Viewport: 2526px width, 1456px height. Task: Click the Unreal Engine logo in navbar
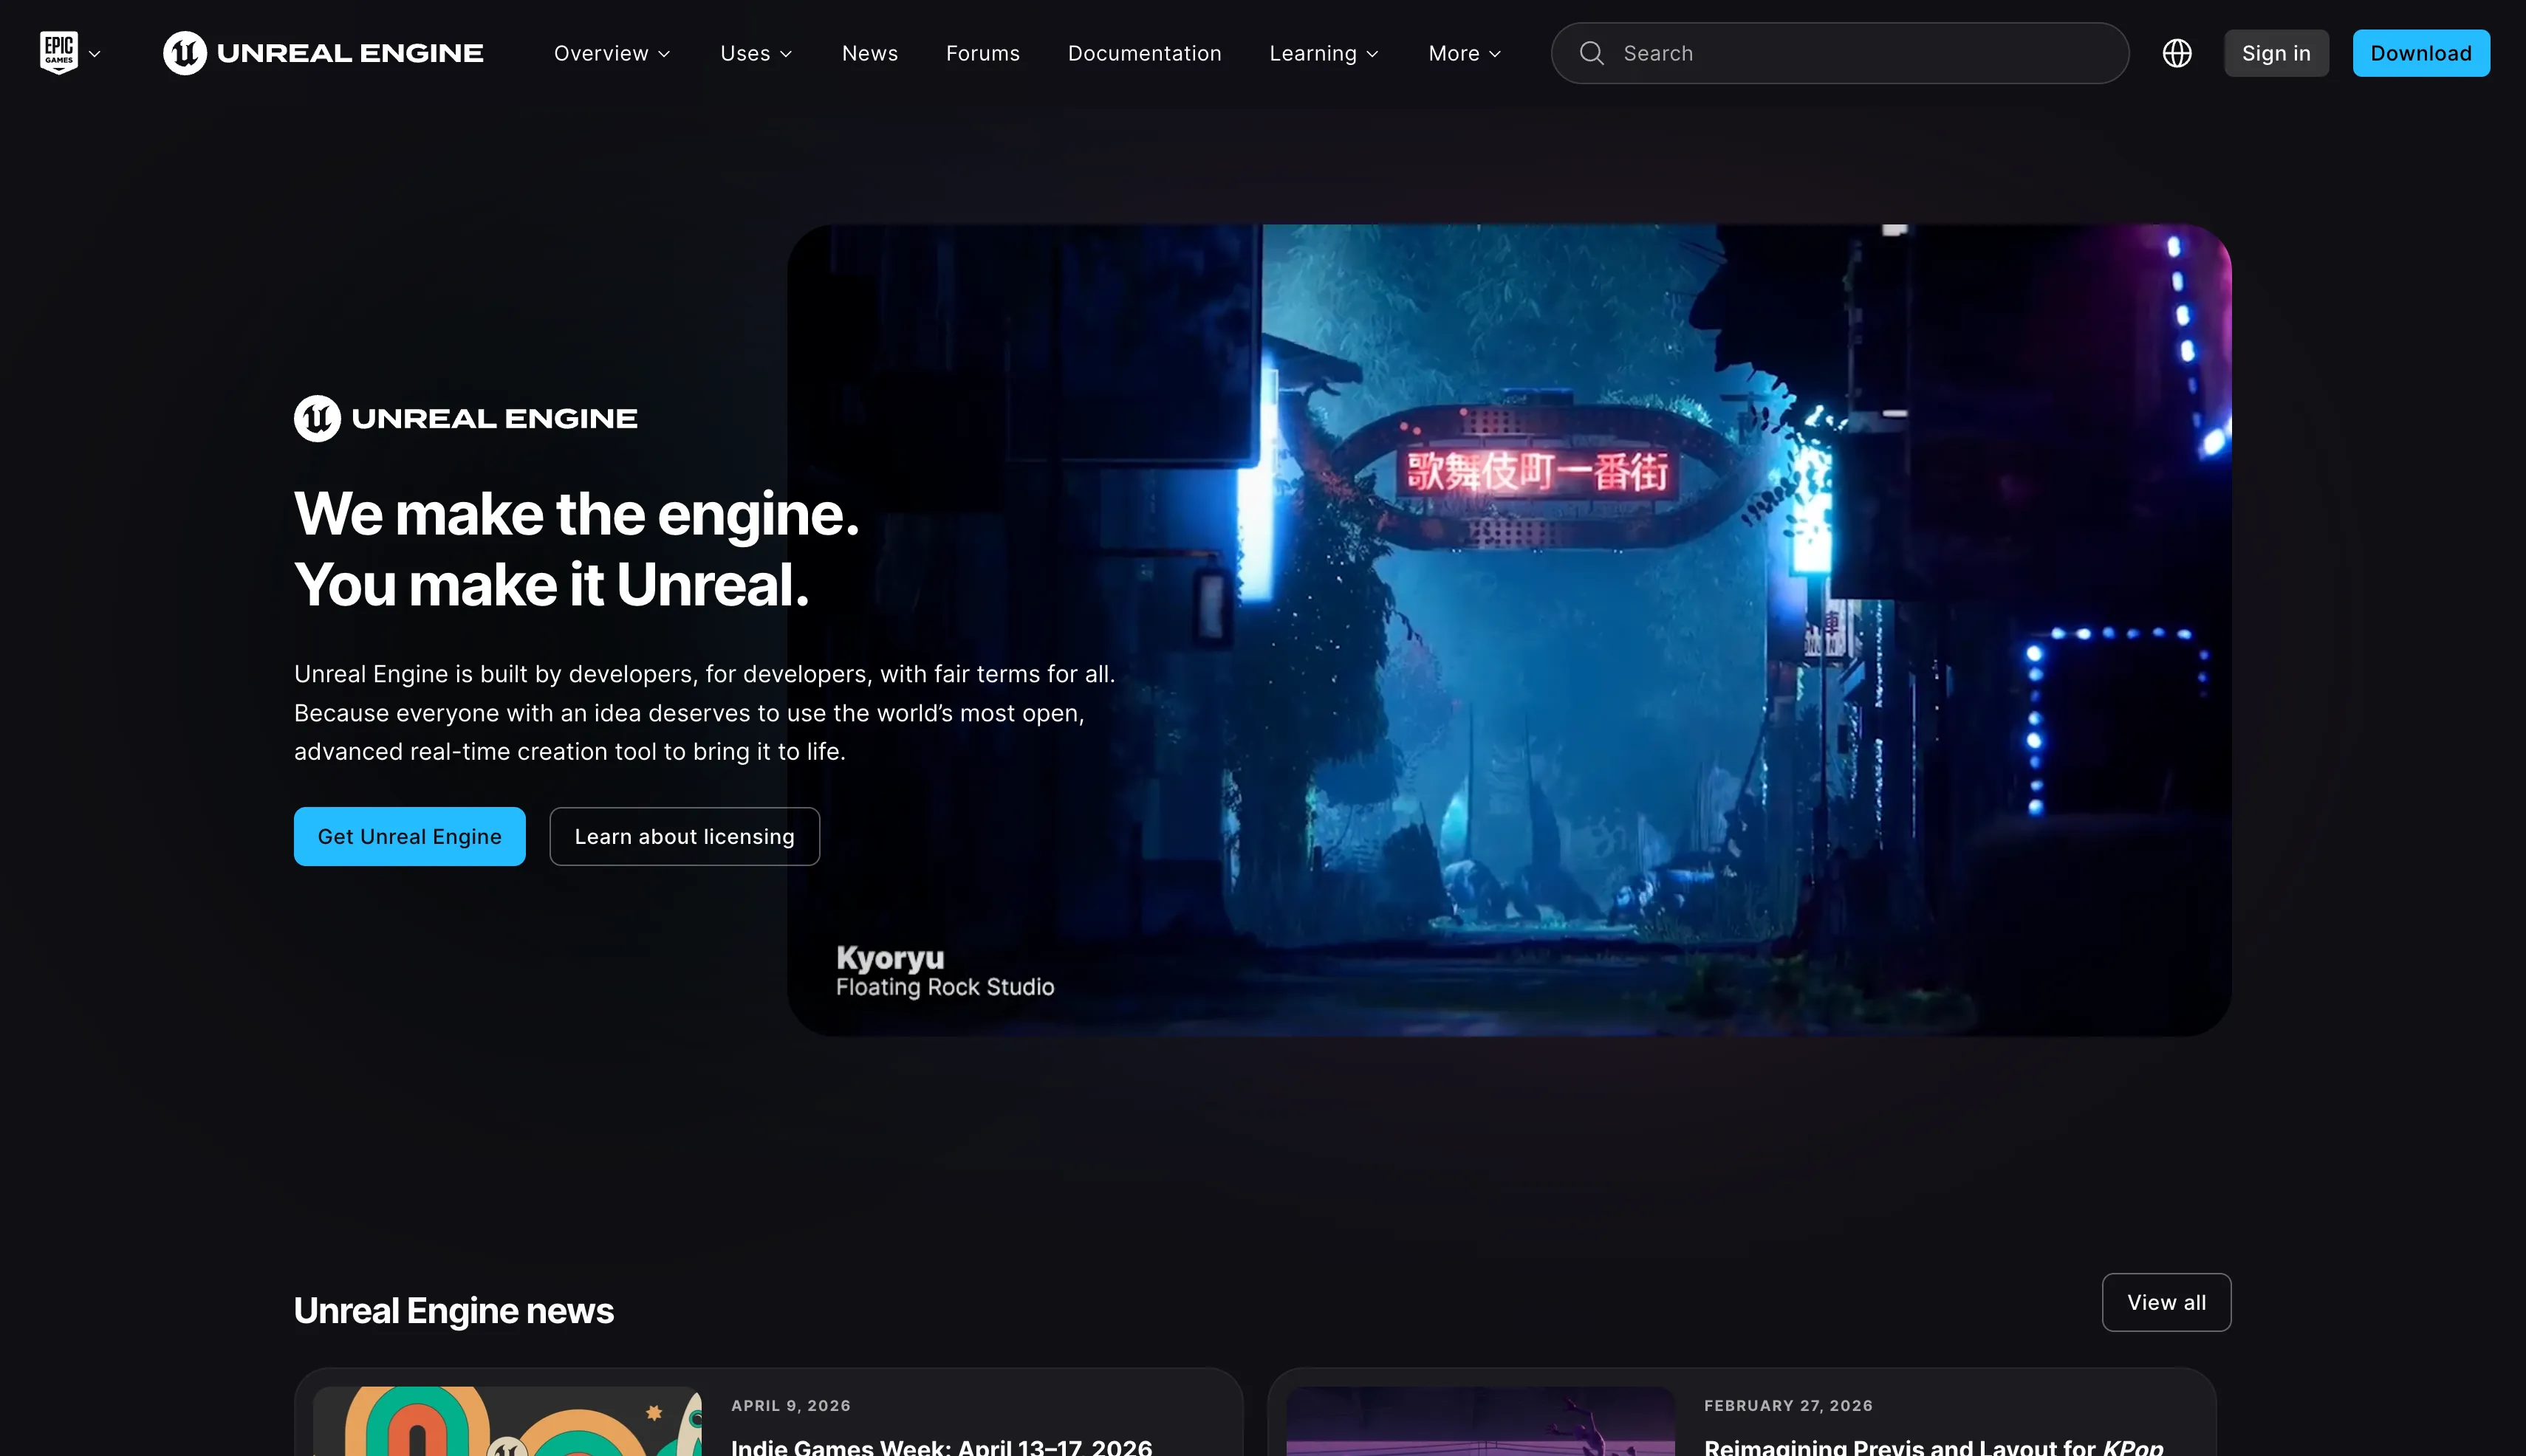pyautogui.click(x=323, y=53)
